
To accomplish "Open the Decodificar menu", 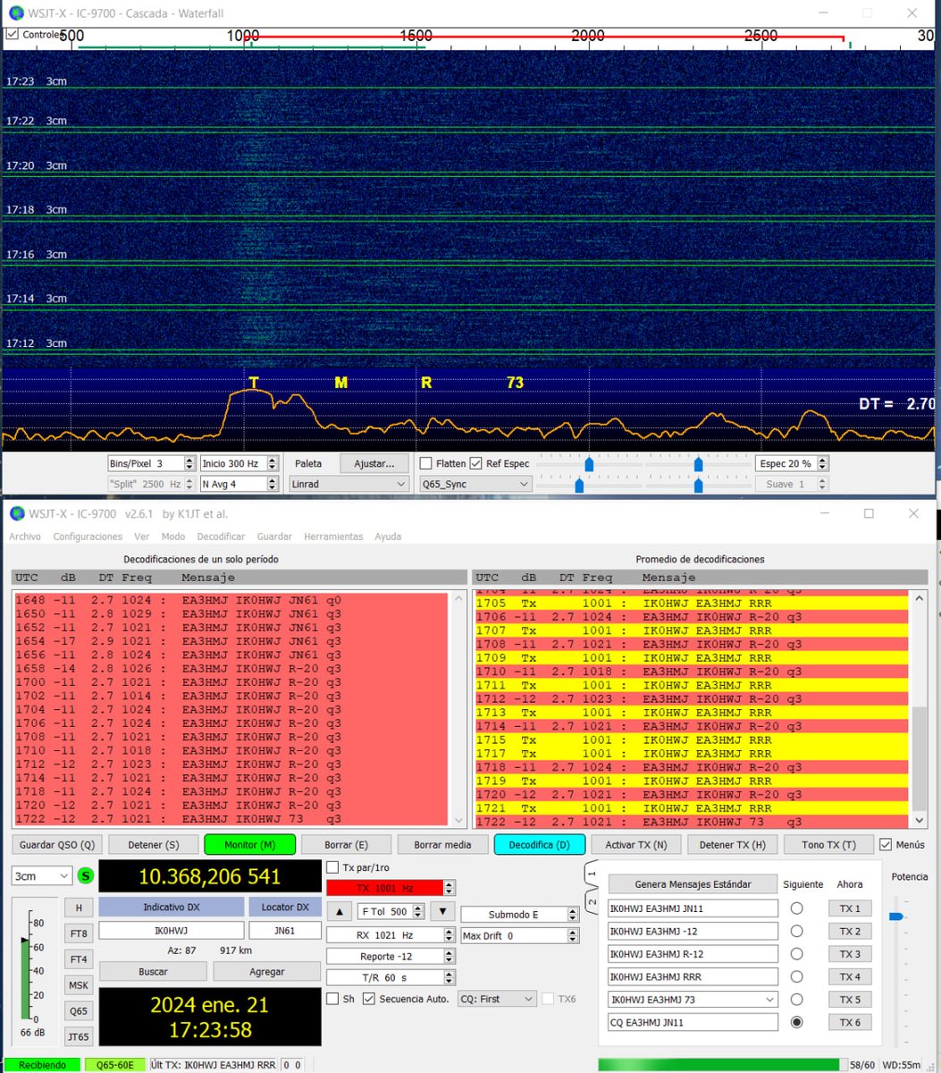I will click(x=221, y=536).
